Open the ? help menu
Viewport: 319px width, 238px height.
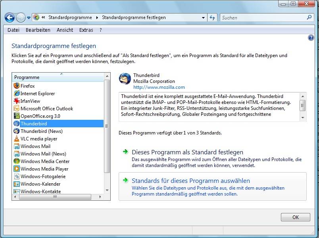(x=101, y=30)
